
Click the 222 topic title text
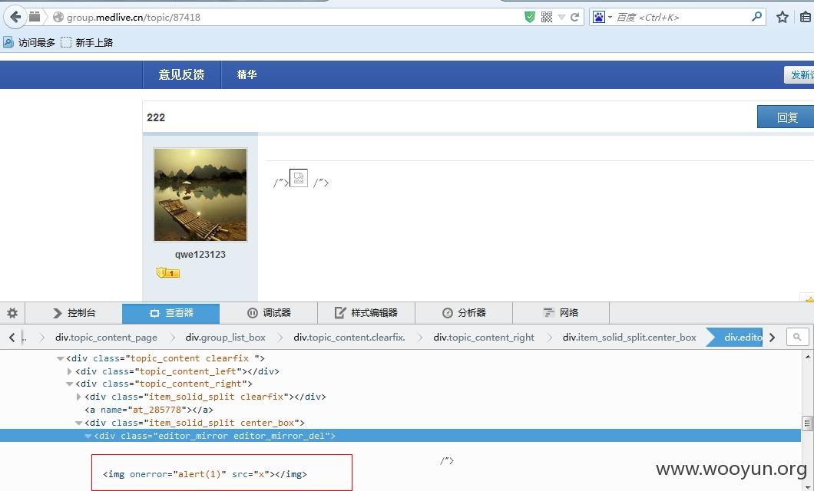coord(156,117)
